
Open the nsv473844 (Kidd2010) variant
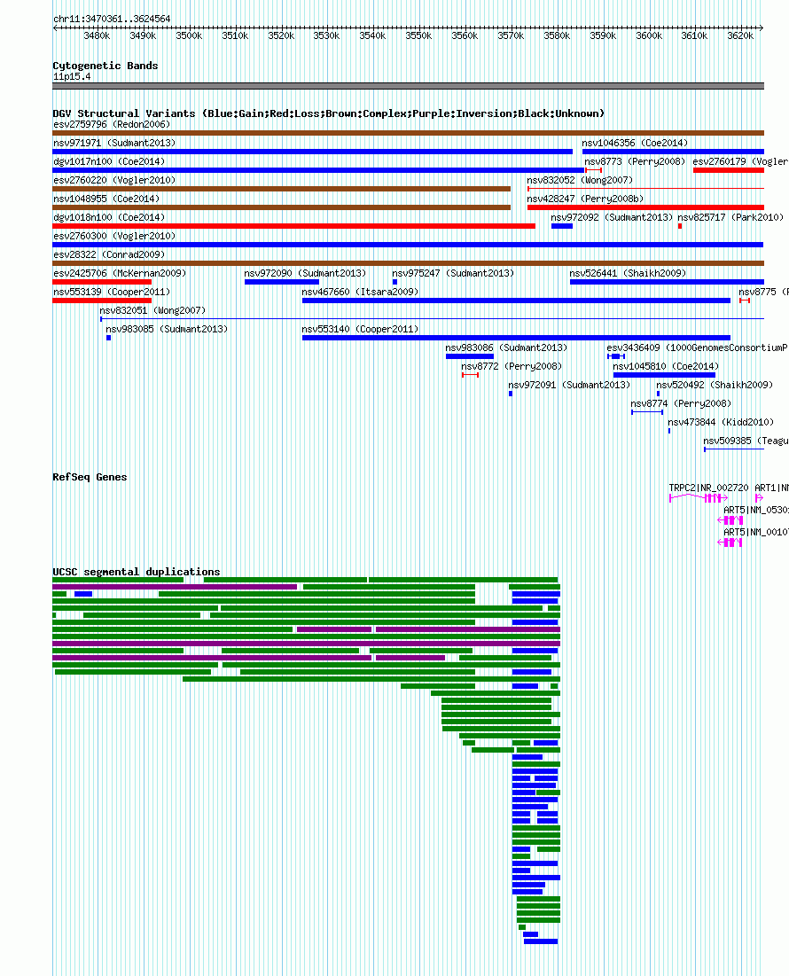click(721, 423)
